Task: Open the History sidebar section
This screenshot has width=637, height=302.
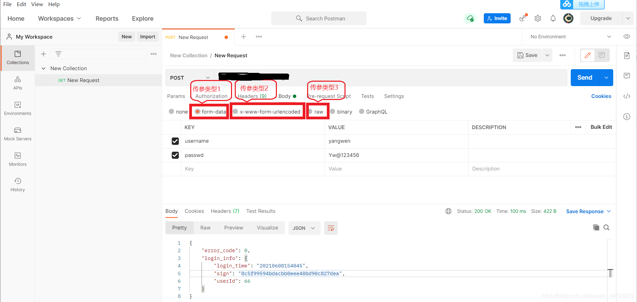Action: (18, 185)
